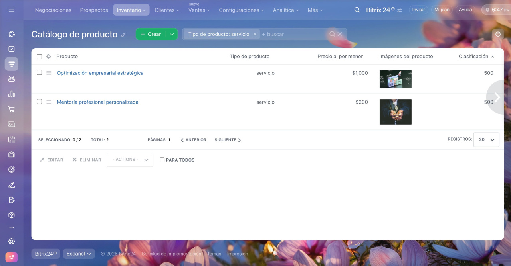Screen dimensions: 511x266
Task: Click drag handle for Mentoría profesional personalizada
Action: pos(49,102)
